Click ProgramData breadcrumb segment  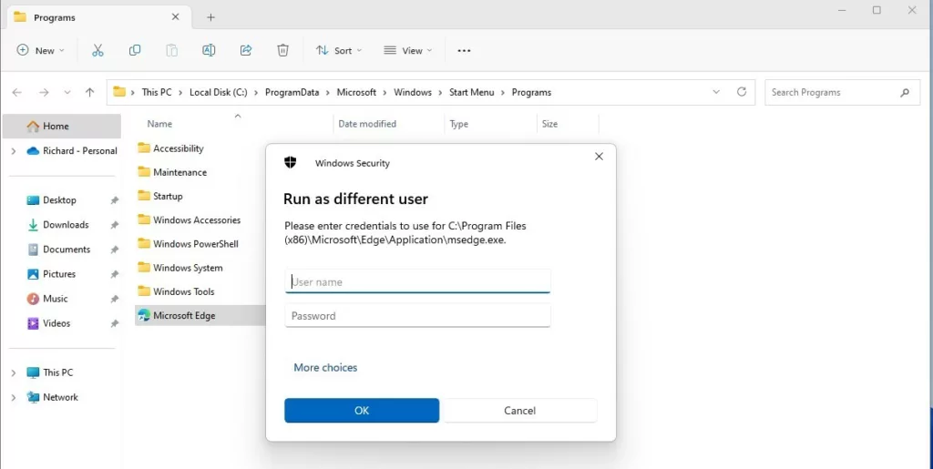(292, 93)
